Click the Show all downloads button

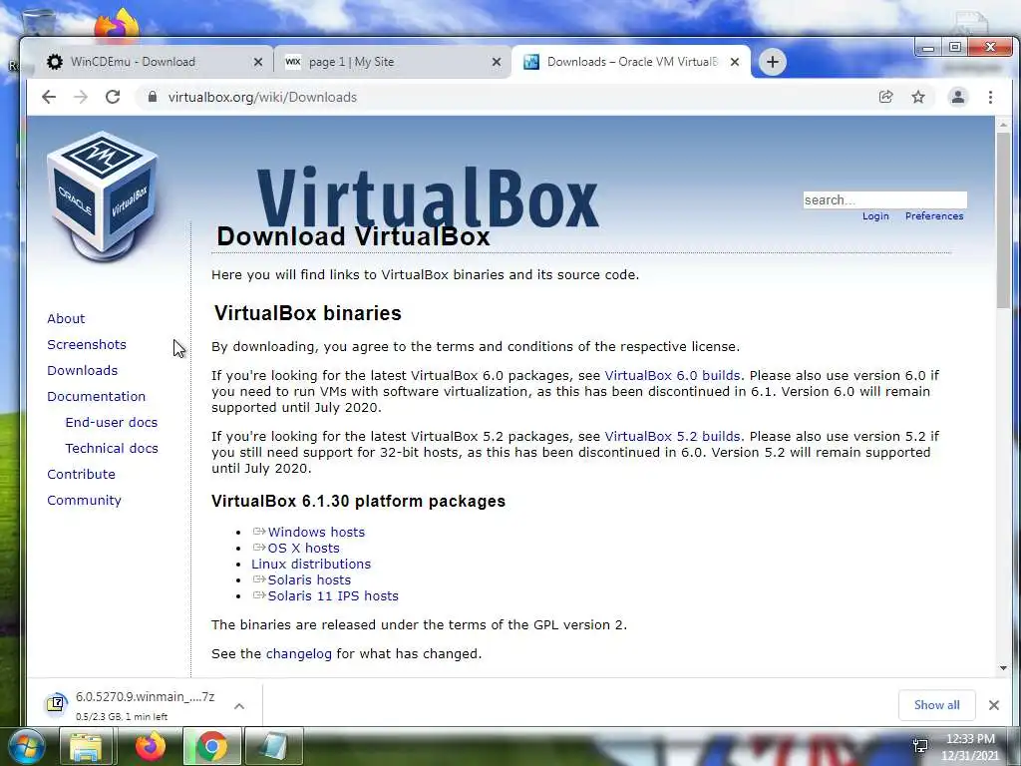[x=936, y=705]
